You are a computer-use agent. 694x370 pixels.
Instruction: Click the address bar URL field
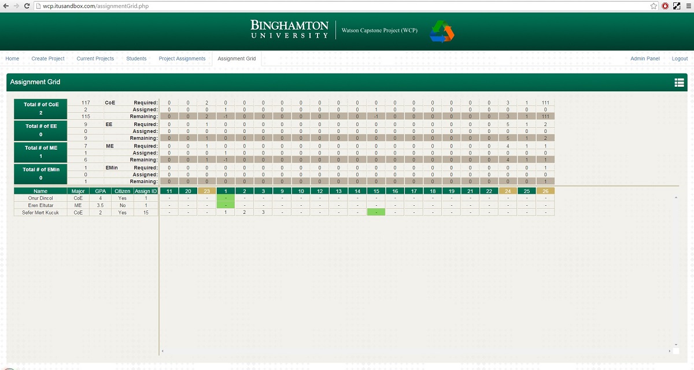point(347,6)
